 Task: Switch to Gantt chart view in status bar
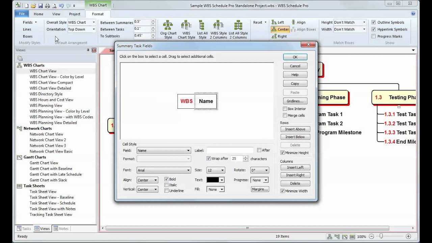[345, 237]
